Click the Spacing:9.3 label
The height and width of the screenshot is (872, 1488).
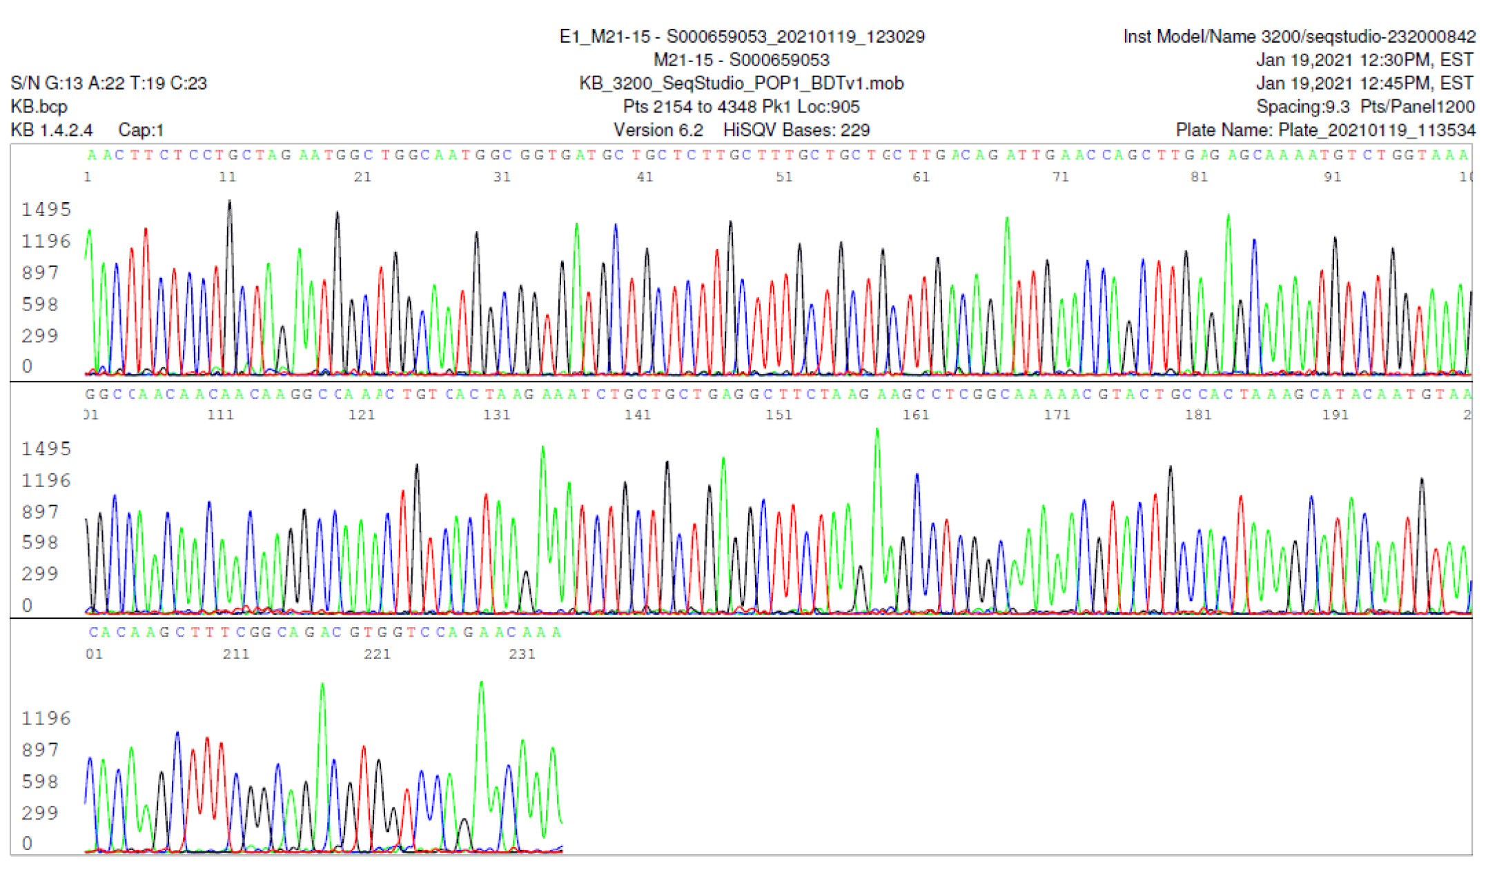(x=1302, y=107)
